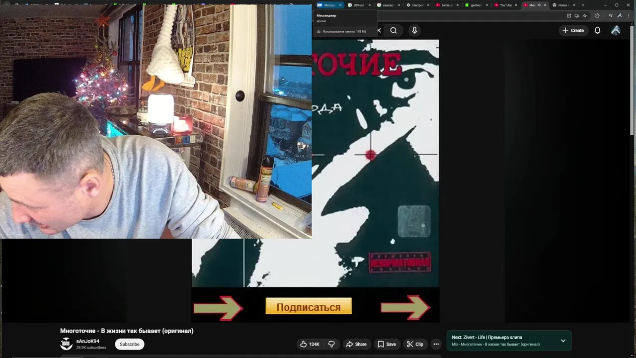Open the media control icon in browser toolbar
Screen dimensions: 636x358
pyautogui.click(x=611, y=15)
